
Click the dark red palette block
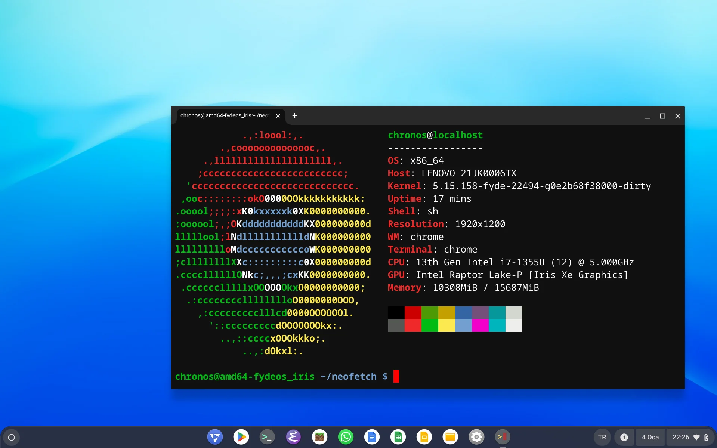(413, 313)
